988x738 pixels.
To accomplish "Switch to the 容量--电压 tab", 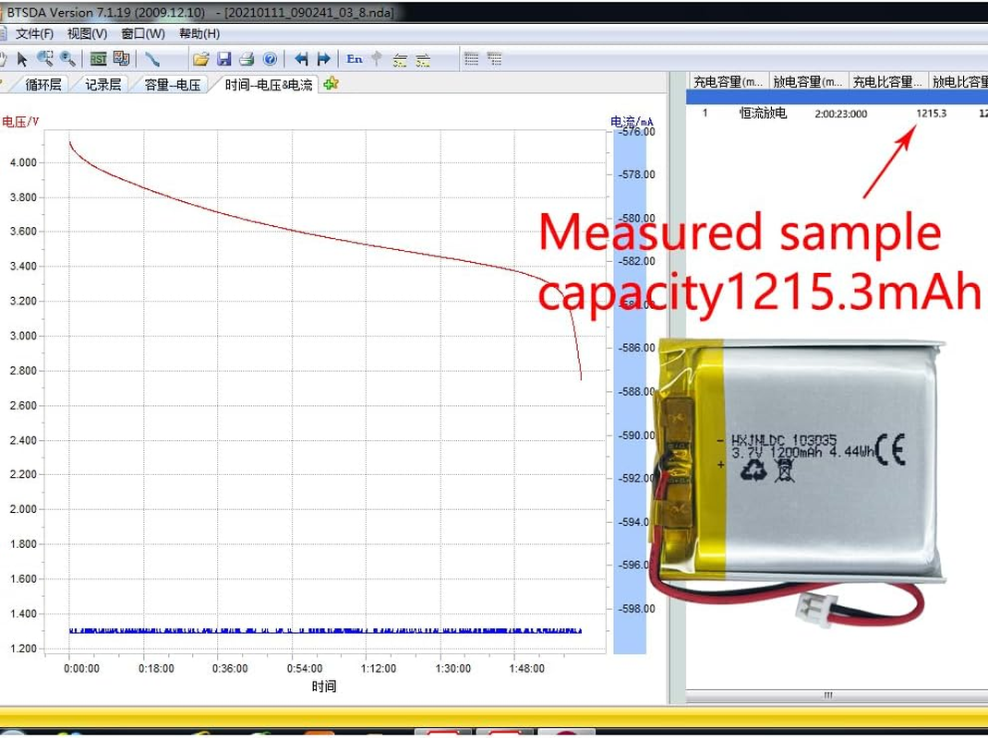I will (x=173, y=85).
